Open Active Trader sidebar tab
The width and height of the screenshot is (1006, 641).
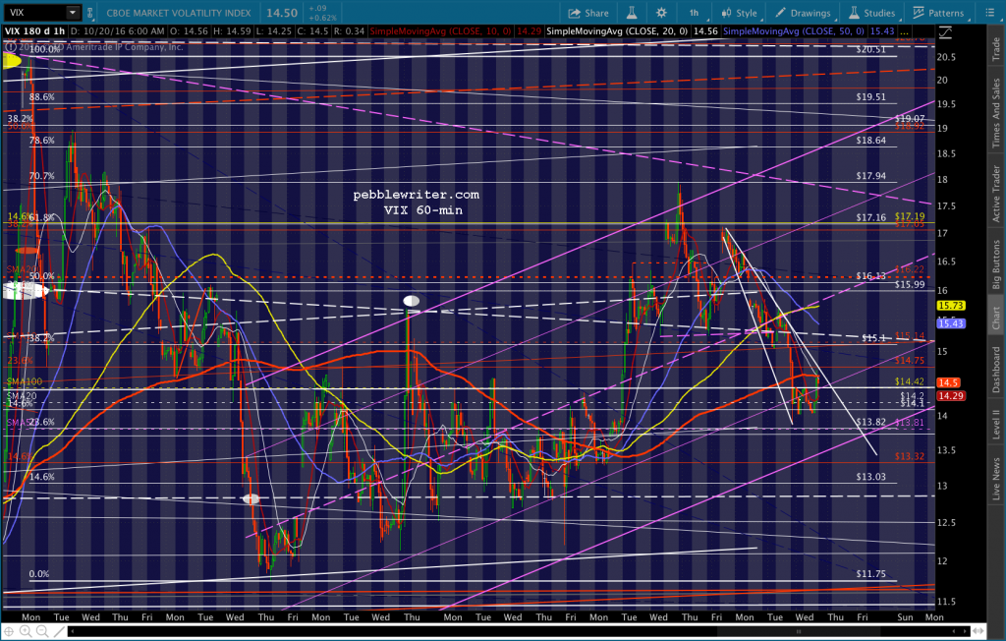click(x=996, y=194)
